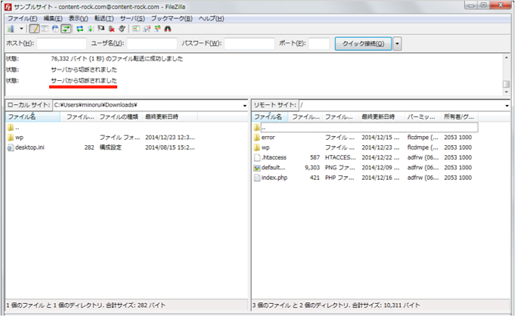Viewport: 515px width, 316px height.
Task: Click the クイック接続 quick connect button
Action: 363,44
